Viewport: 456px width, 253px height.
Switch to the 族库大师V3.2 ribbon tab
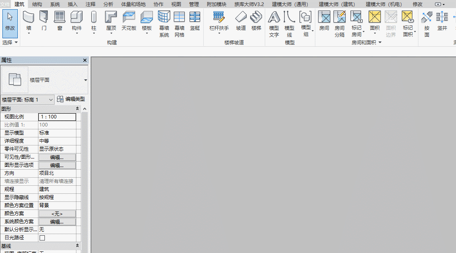249,4
